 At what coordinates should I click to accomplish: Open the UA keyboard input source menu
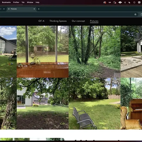(x=110, y=3)
